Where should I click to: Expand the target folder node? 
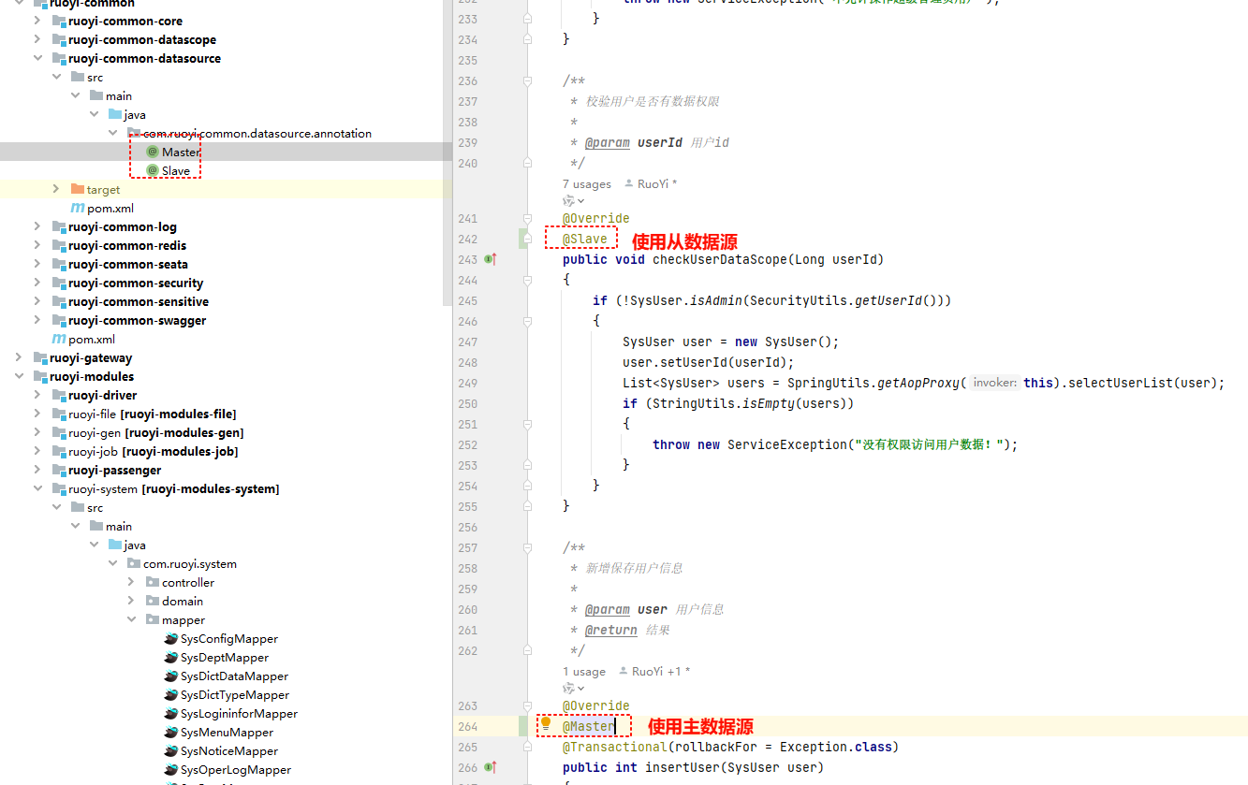[x=55, y=189]
